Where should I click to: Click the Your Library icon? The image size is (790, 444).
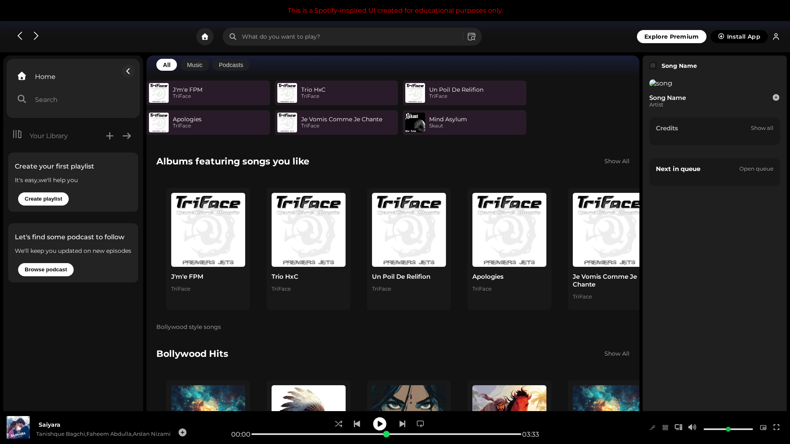point(17,134)
